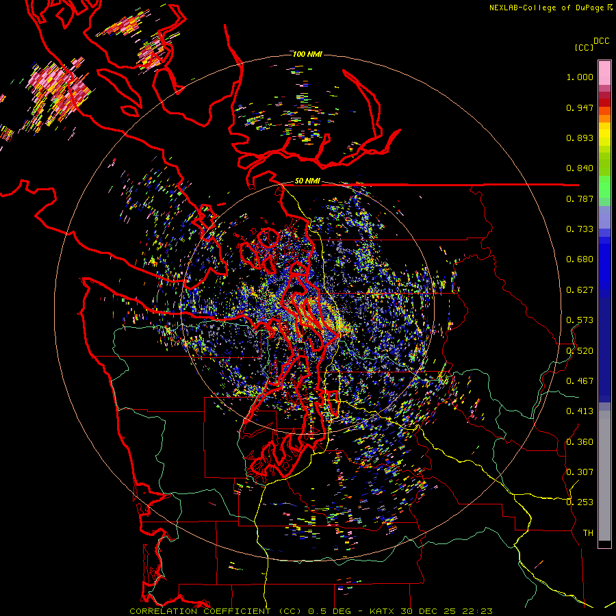
Task: Click the gray segment of the color bar
Action: point(604,476)
